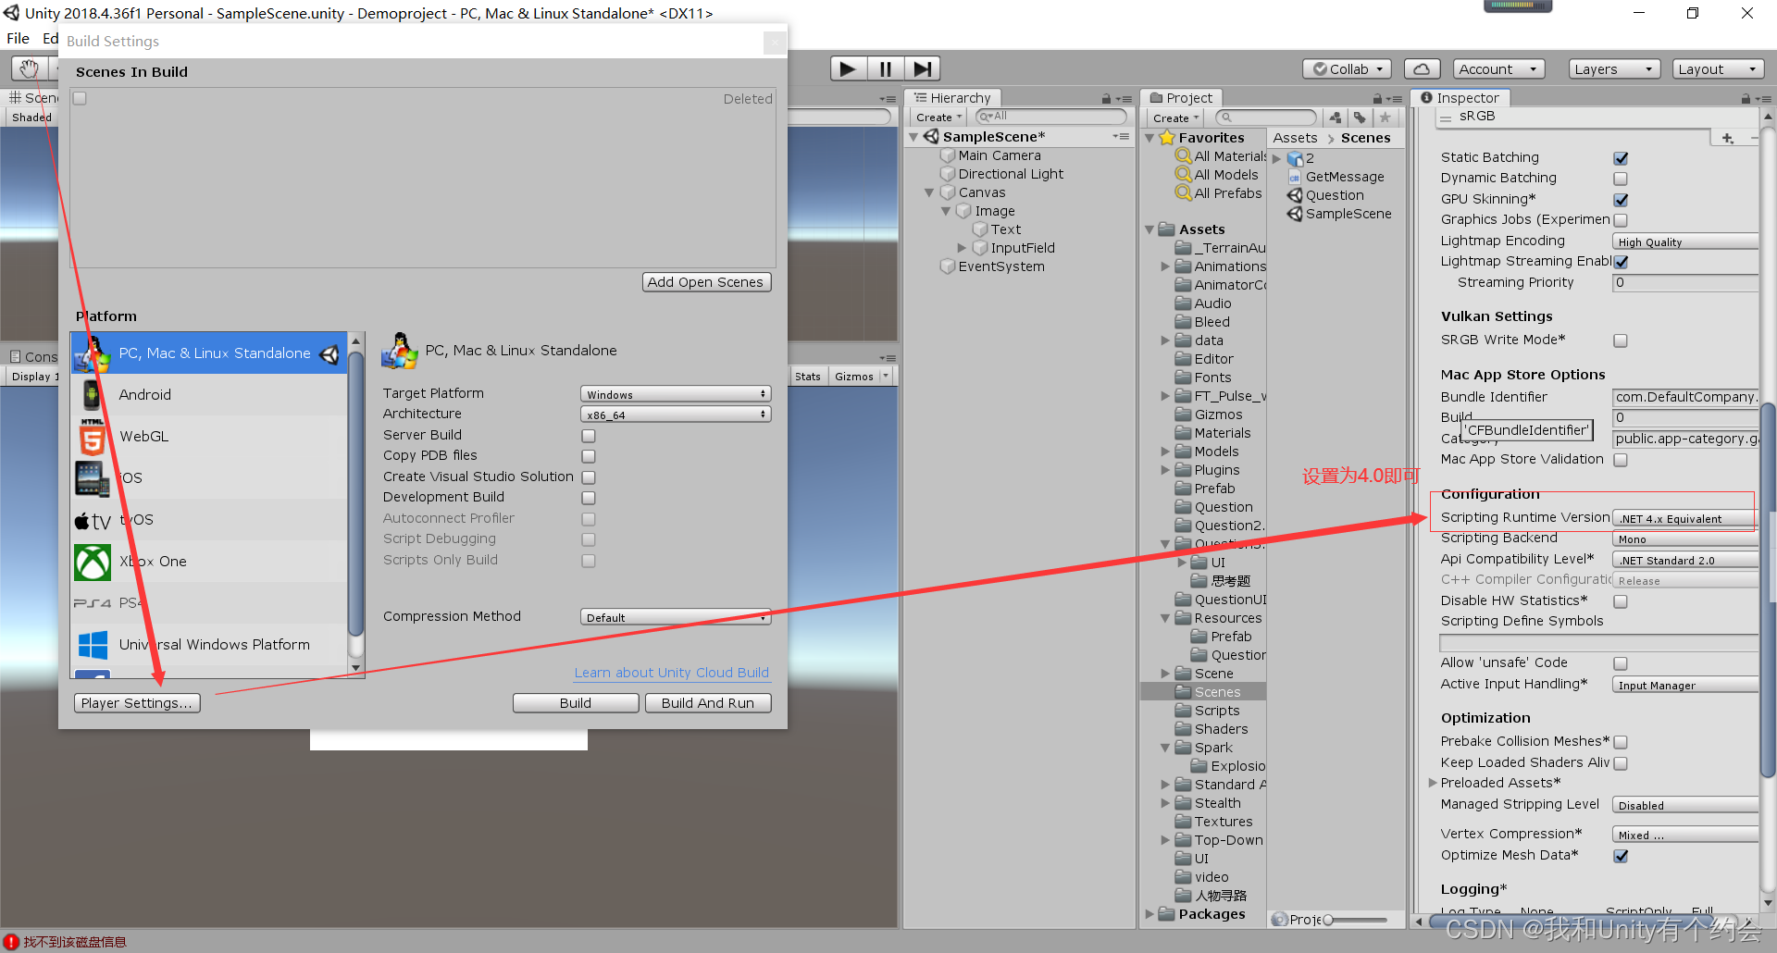Screen dimensions: 1777x953
Task: Open Architecture x86_64 dropdown
Action: [676, 415]
